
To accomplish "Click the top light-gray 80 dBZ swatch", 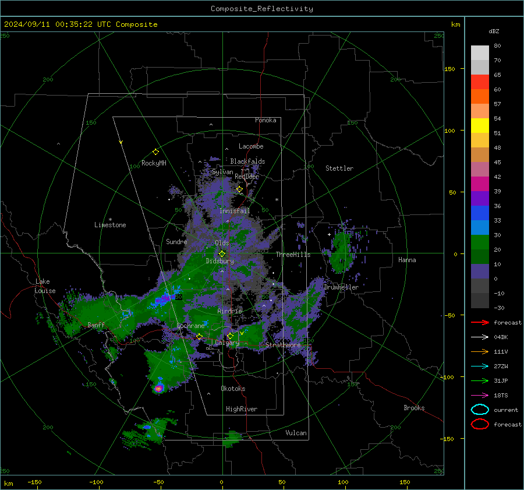I will coord(480,52).
